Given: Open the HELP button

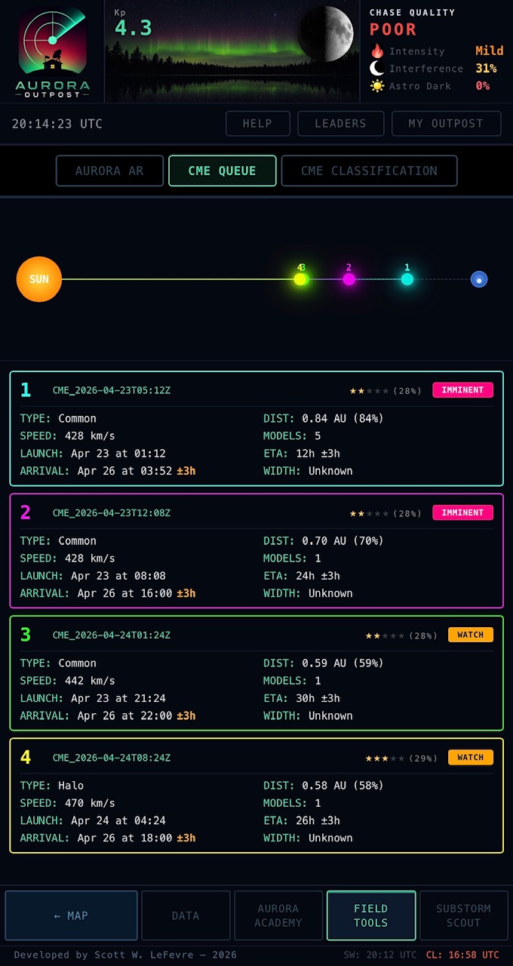Looking at the screenshot, I should click(x=257, y=124).
